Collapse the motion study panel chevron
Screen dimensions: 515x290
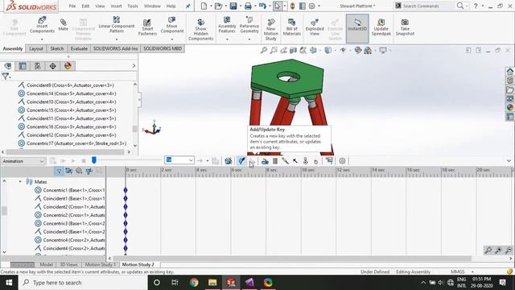(x=509, y=161)
